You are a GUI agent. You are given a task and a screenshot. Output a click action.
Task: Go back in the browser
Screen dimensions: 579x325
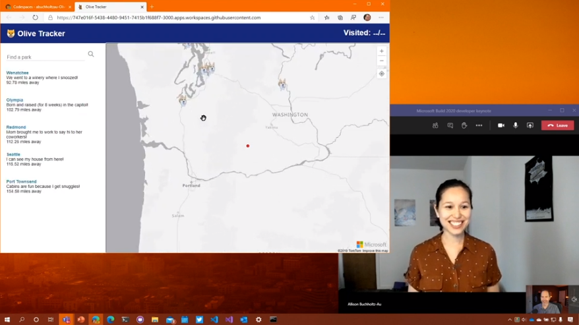click(x=9, y=17)
